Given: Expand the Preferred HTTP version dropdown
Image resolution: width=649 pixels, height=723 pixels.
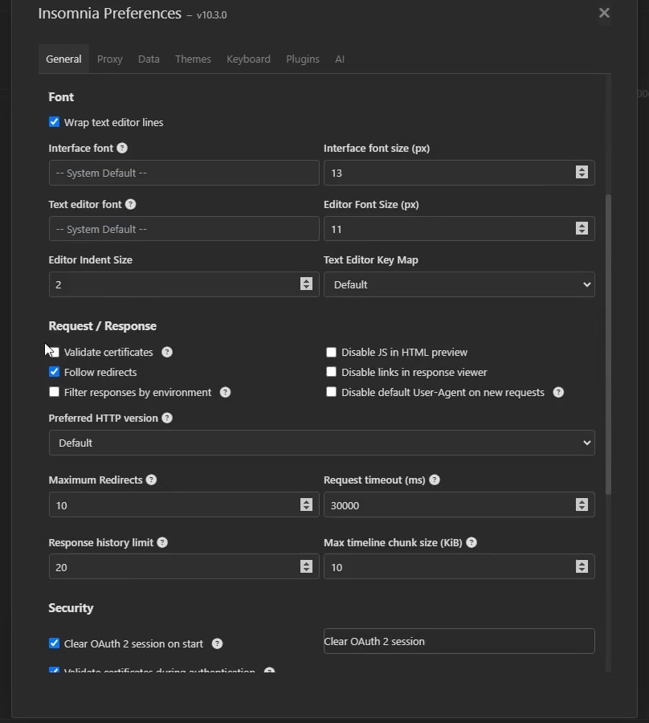Looking at the screenshot, I should point(321,443).
